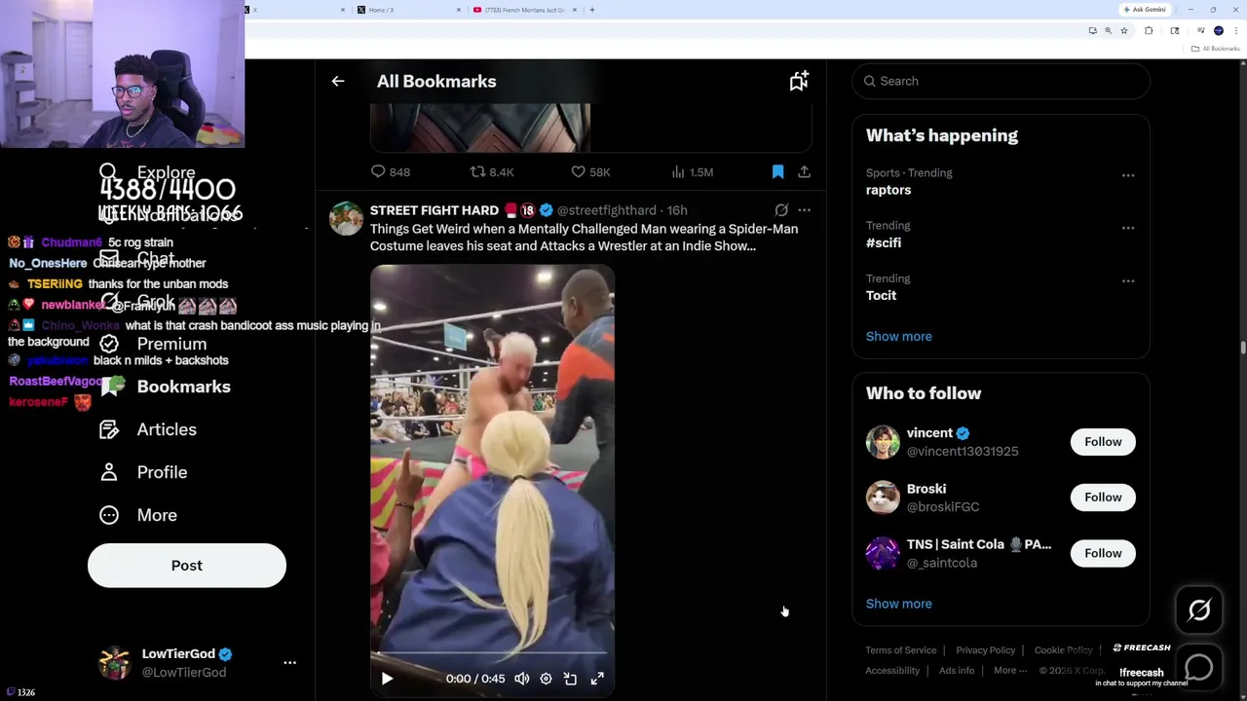Open video settings gear
The height and width of the screenshot is (701, 1247).
click(546, 679)
